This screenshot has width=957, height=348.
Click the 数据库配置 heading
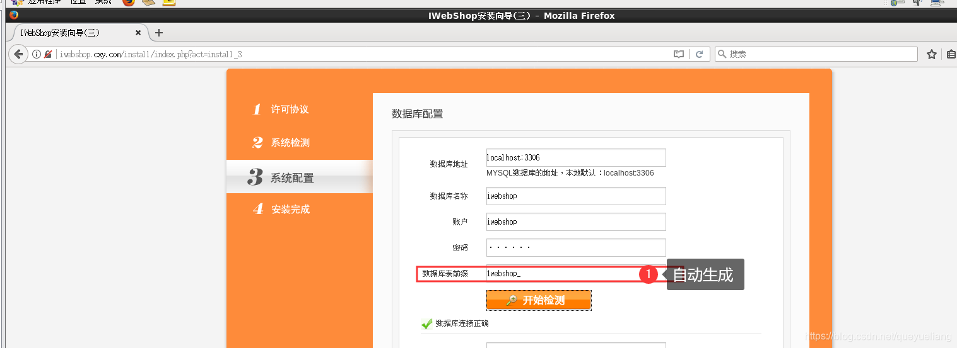(418, 114)
